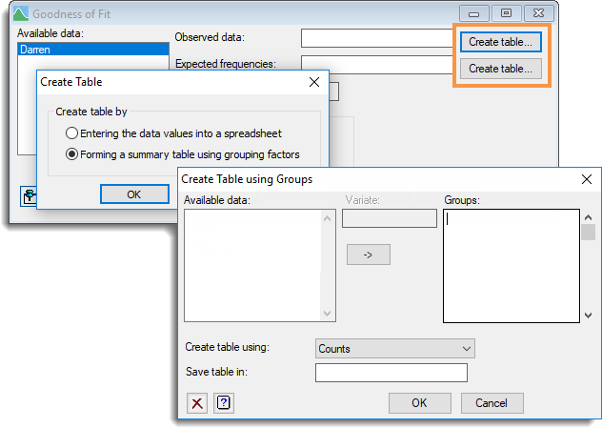The width and height of the screenshot is (602, 428).
Task: Focus the Observed data input field
Action: 376,38
